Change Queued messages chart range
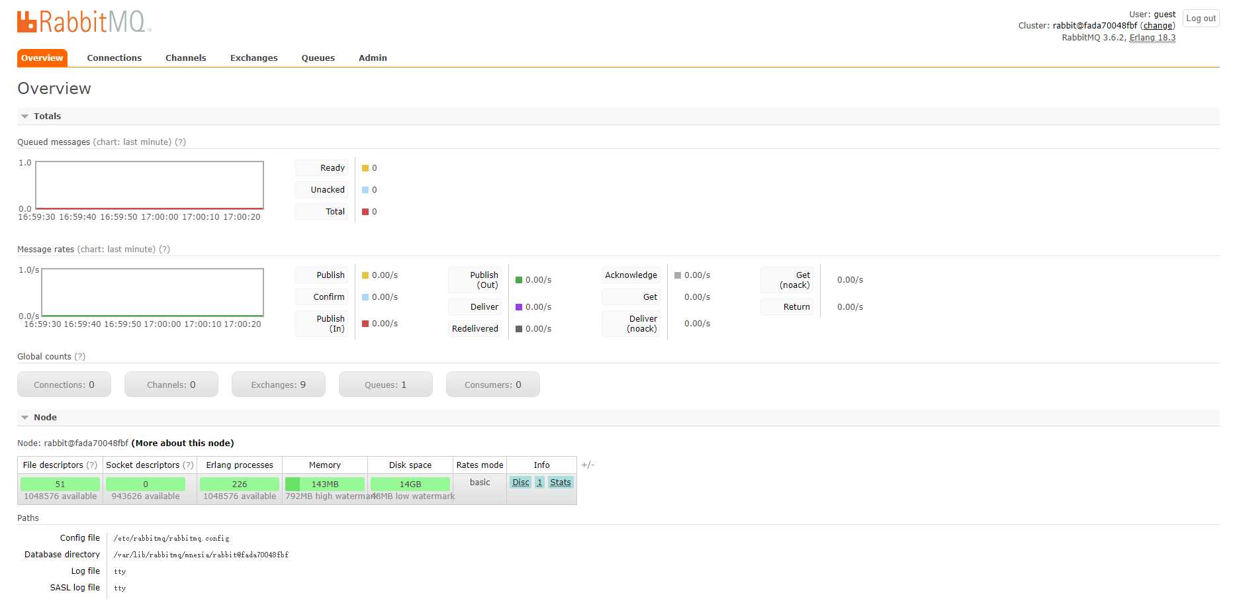Screen dimensions: 1233x601 point(132,142)
